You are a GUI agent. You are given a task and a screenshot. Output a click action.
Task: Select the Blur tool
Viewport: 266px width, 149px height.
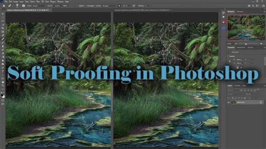coord(3,60)
